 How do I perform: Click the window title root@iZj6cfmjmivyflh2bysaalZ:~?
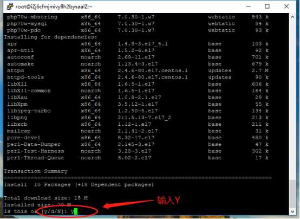54,7
